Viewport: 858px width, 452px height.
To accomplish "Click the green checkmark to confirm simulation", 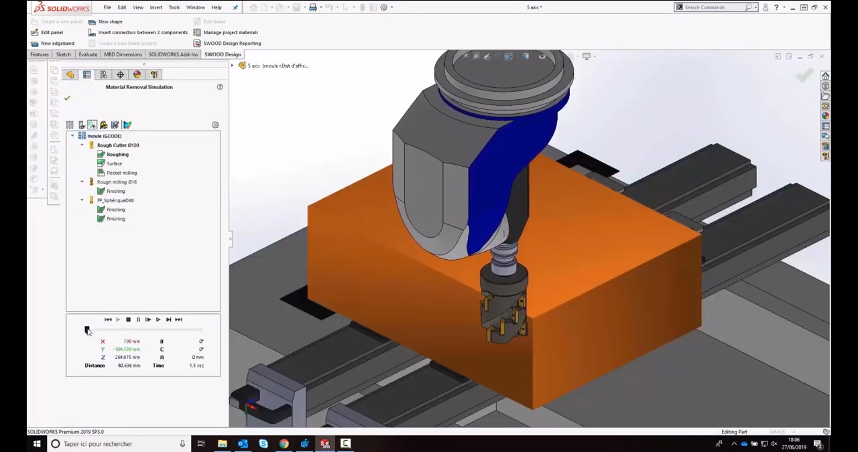I will tap(67, 98).
